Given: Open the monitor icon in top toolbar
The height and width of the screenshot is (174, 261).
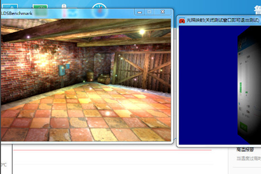Looking at the screenshot, I should pyautogui.click(x=10, y=6).
